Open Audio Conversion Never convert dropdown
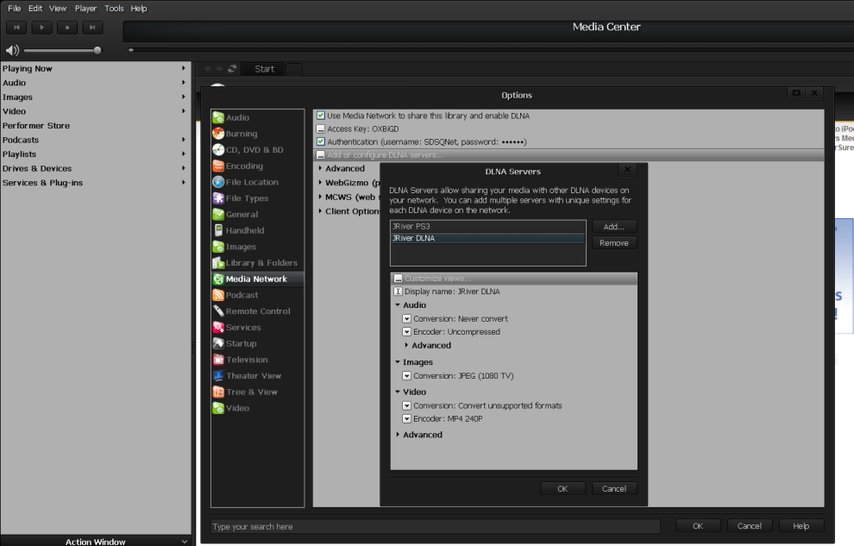Viewport: 854px width, 546px height. tap(406, 319)
